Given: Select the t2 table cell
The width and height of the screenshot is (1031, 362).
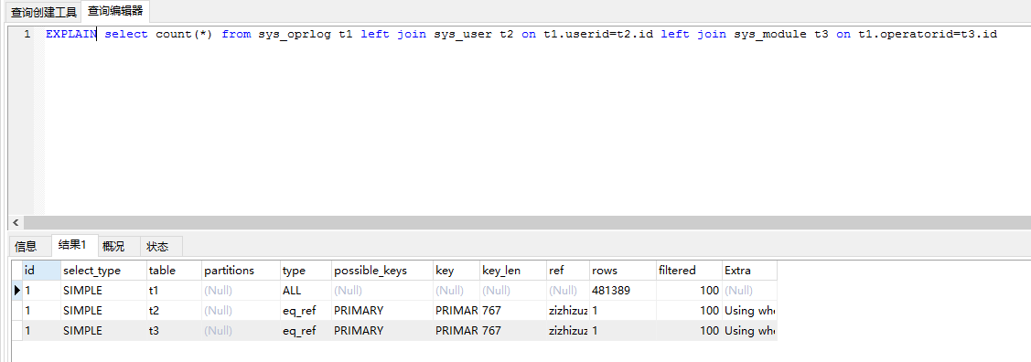Looking at the screenshot, I should pyautogui.click(x=174, y=311).
